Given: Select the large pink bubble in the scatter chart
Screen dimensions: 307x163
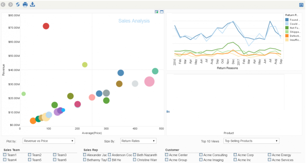Looking at the screenshot, I should (x=149, y=81).
